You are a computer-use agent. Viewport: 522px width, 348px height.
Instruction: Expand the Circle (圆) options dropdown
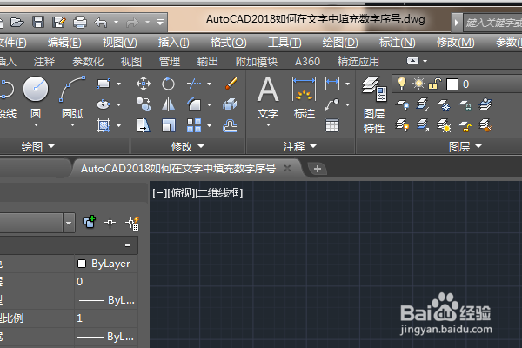click(x=36, y=125)
